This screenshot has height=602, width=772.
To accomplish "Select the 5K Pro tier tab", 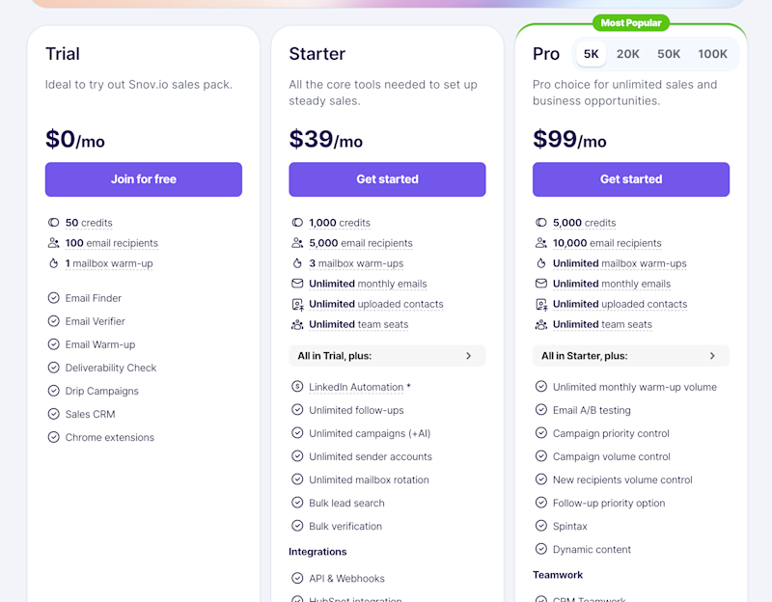I will coord(591,54).
